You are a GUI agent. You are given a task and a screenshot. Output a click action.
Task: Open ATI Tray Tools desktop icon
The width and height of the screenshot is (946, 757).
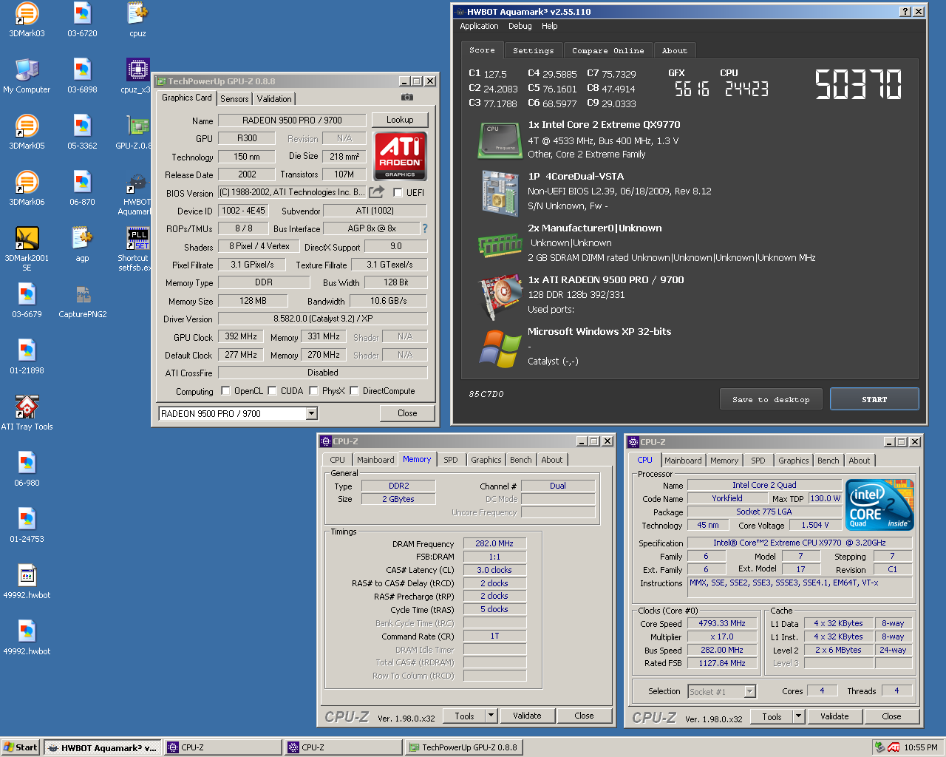click(27, 413)
